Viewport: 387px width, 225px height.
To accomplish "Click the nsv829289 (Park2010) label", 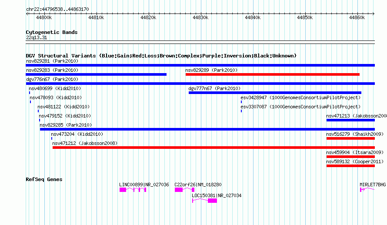I will 211,70.
